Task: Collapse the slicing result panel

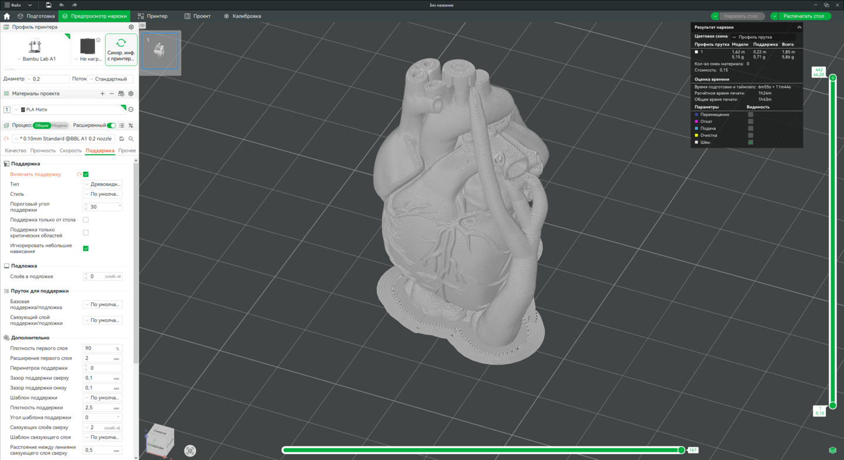Action: coord(799,28)
